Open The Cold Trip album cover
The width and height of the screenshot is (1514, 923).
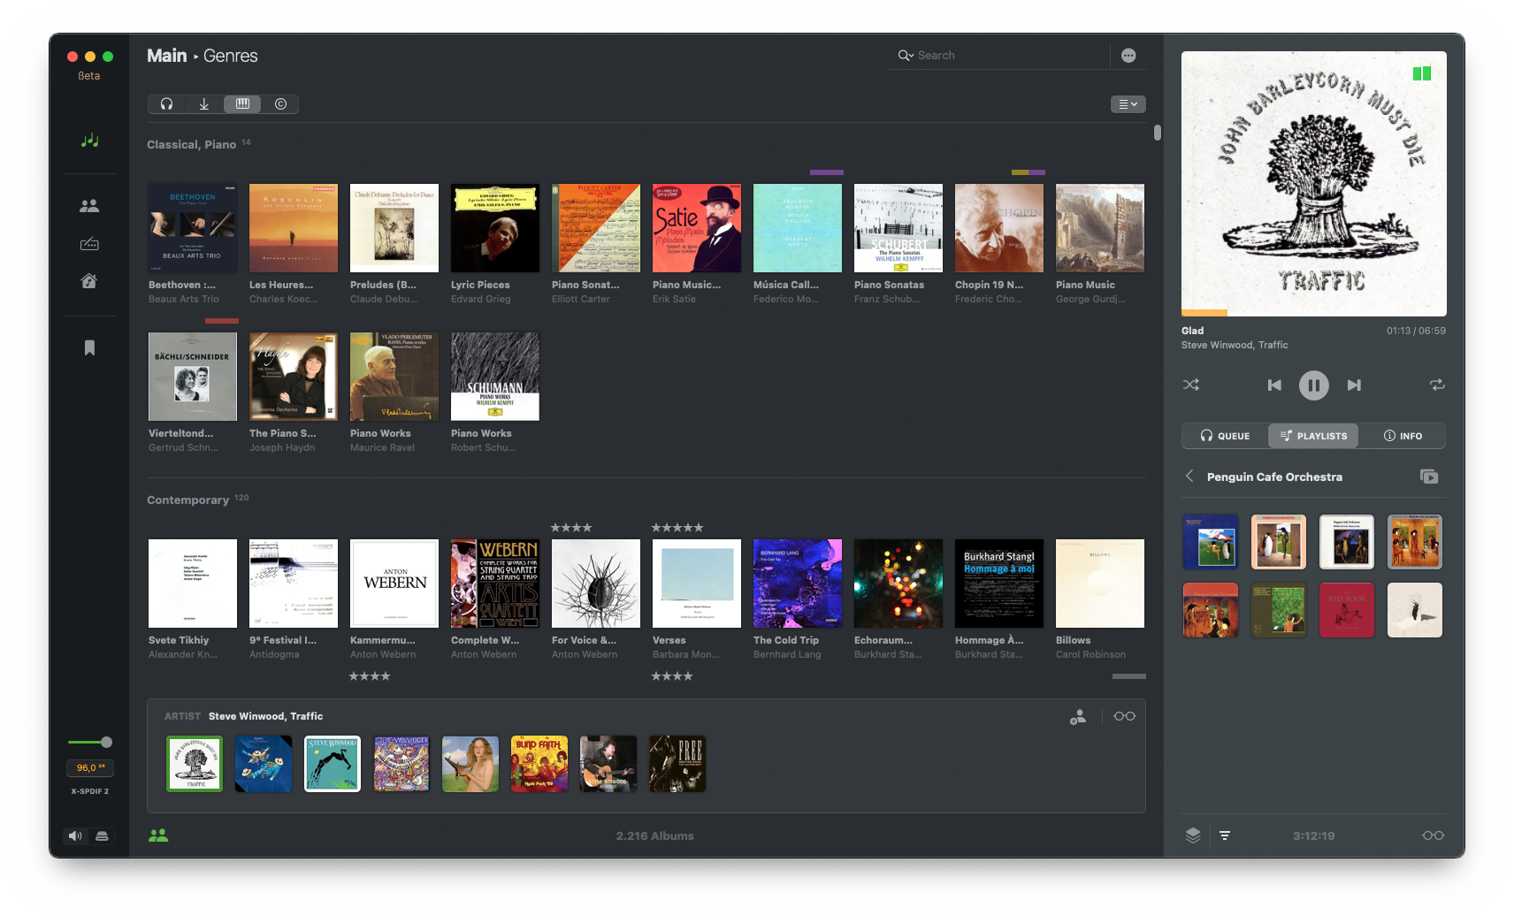pos(798,584)
